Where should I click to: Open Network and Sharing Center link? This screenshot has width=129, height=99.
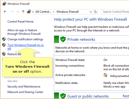[x=25, y=92]
